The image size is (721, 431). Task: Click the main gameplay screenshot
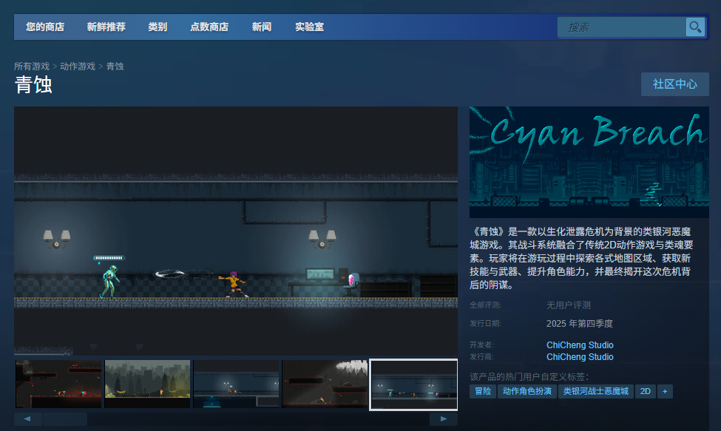tap(236, 231)
